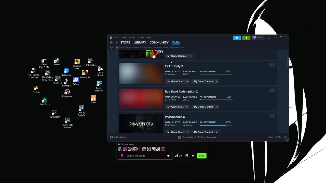The width and height of the screenshot is (326, 183).
Task: Open Phasmophobia title link
Action: pos(175,117)
